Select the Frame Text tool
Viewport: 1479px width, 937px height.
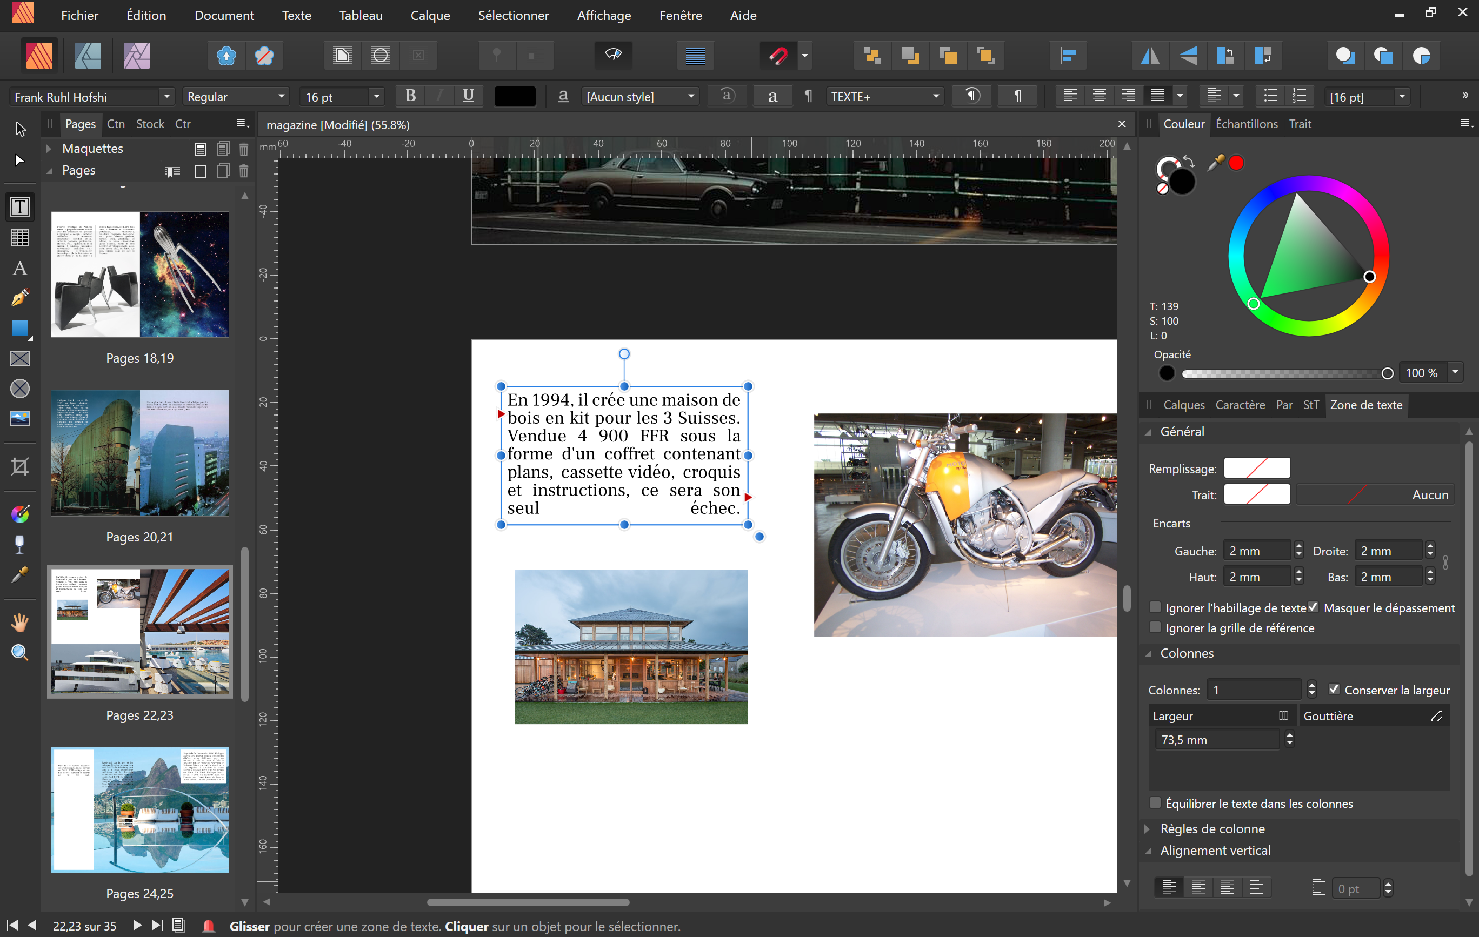(19, 207)
